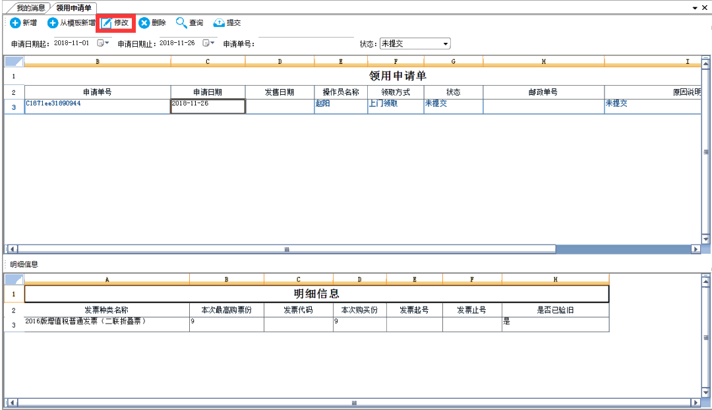Click 从模板新增 to add from template
Screen dimensions: 712x410
click(72, 22)
